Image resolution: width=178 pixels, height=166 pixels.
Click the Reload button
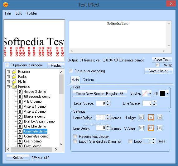coord(18,158)
